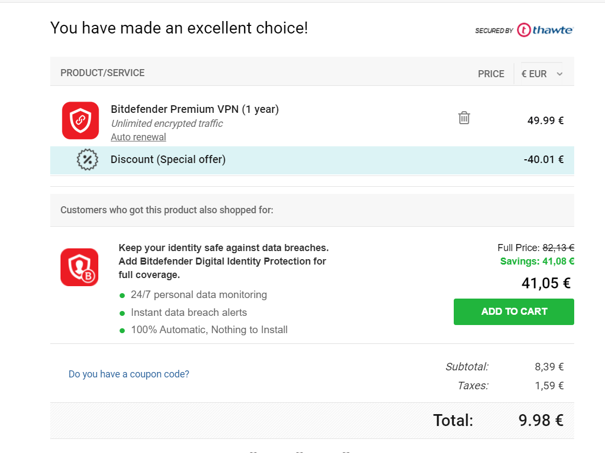The height and width of the screenshot is (453, 605).
Task: Click the Discount (Special offer) row label
Action: click(168, 159)
